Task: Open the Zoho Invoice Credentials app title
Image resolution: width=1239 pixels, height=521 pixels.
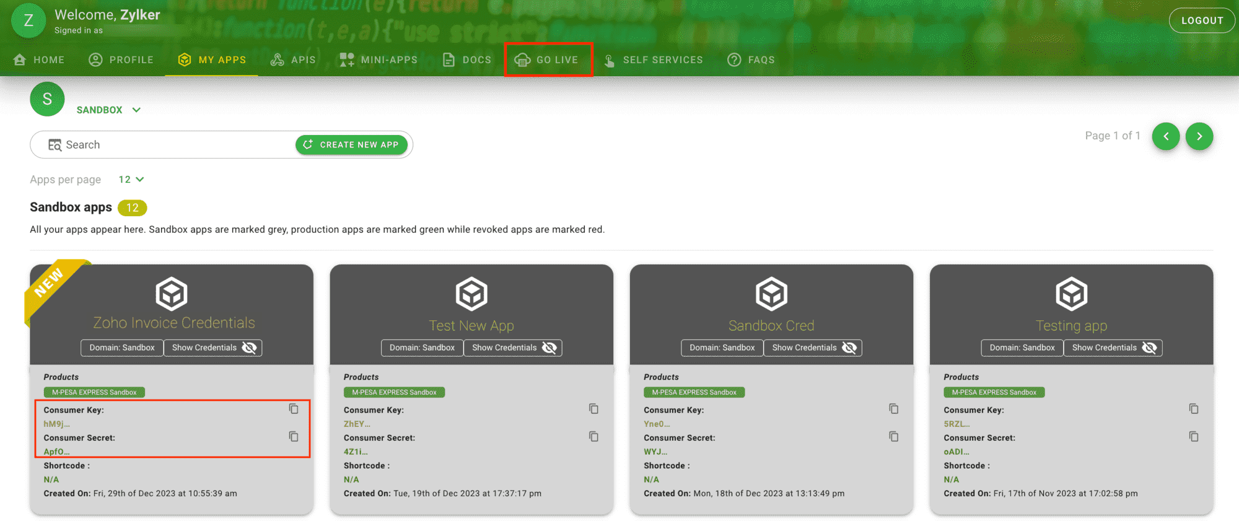Action: coord(174,323)
